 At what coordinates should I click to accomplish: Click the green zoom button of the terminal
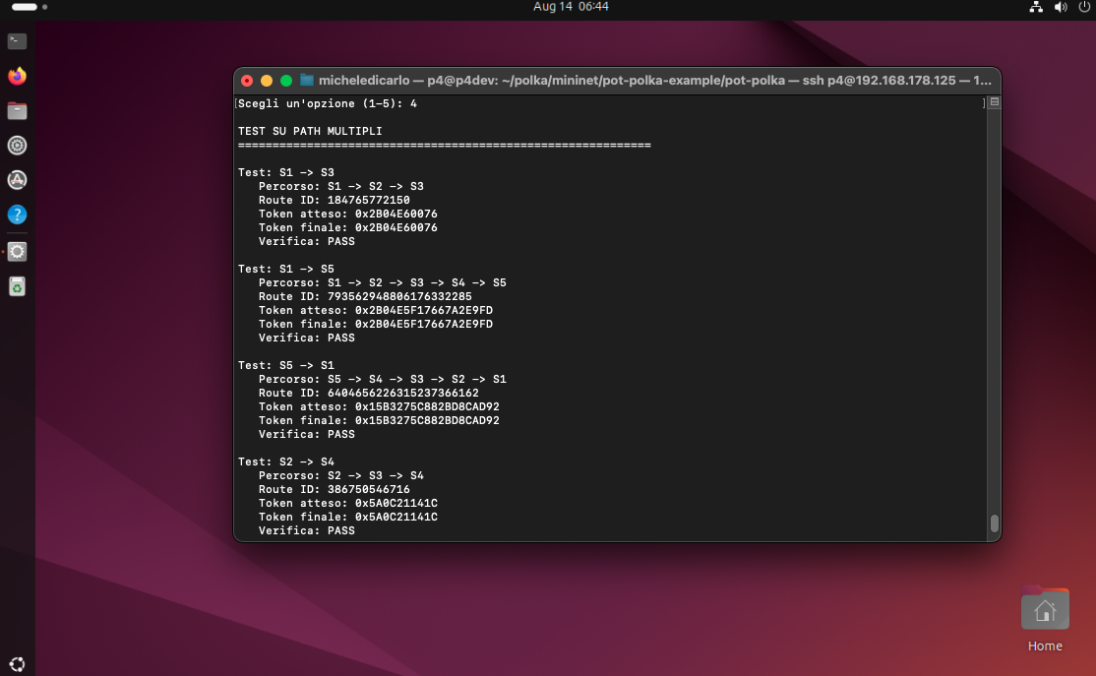(286, 81)
